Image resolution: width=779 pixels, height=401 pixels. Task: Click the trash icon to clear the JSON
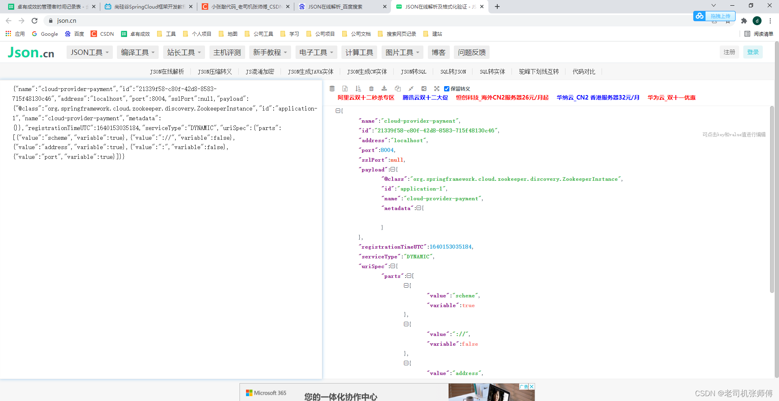pos(371,89)
